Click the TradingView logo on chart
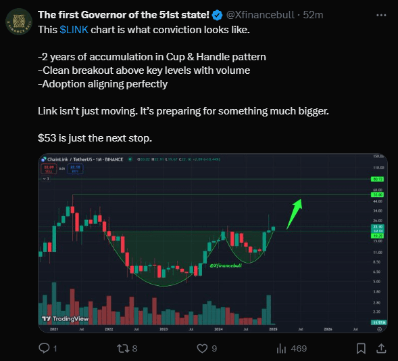Image resolution: width=398 pixels, height=361 pixels. (x=66, y=319)
